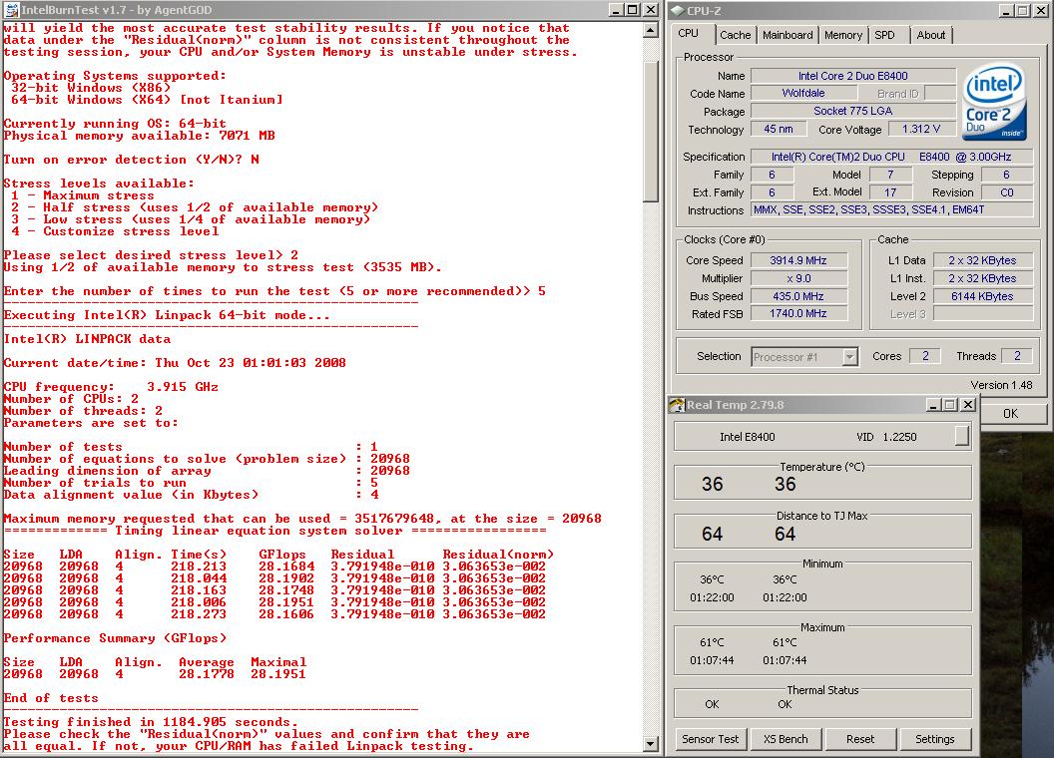Open Real Temp Settings
Viewport: 1054px width, 758px height.
(x=934, y=739)
